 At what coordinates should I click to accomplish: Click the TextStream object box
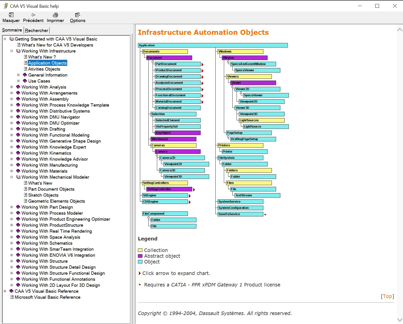point(257,195)
